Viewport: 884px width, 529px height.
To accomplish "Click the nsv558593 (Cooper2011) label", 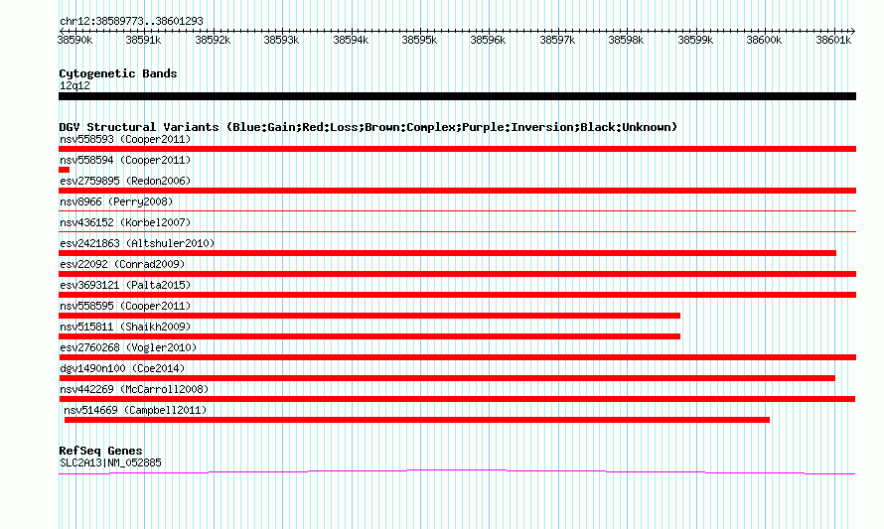I will (125, 139).
